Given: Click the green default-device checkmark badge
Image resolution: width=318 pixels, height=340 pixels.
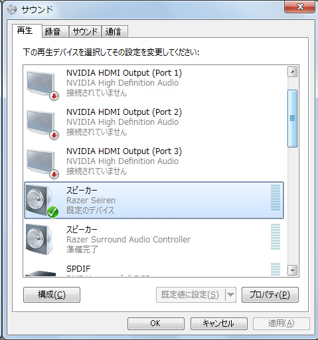Looking at the screenshot, I should pyautogui.click(x=52, y=212).
